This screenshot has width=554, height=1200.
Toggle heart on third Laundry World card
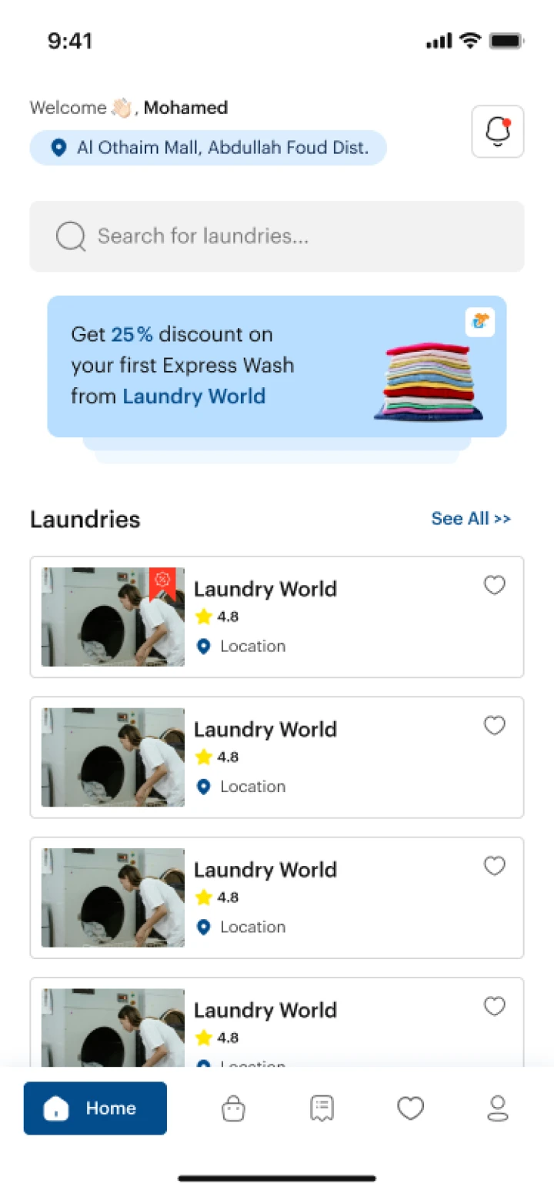495,866
